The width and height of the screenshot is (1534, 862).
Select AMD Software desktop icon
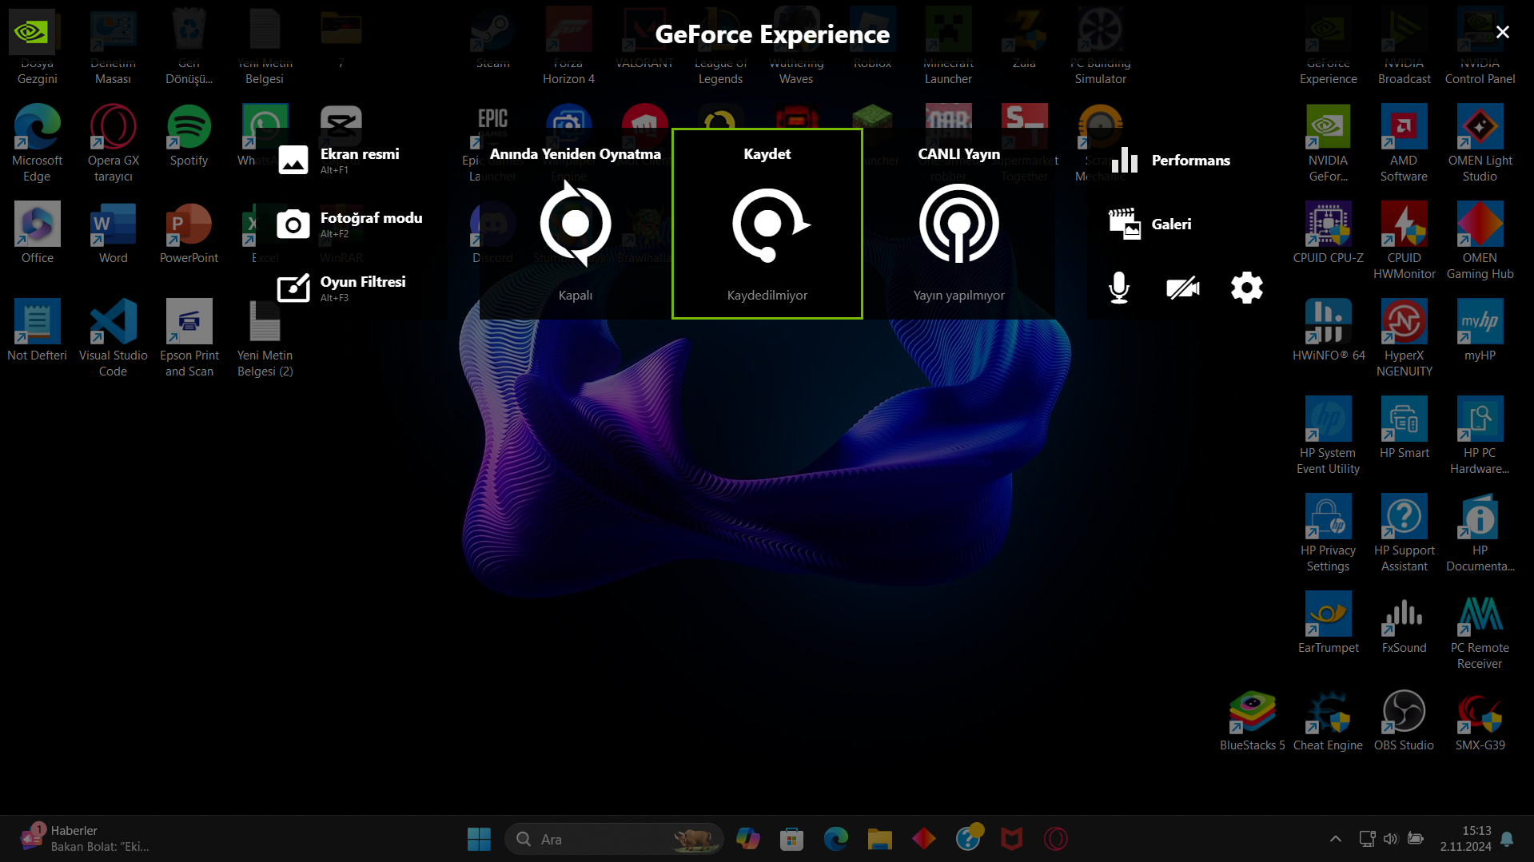click(1405, 143)
